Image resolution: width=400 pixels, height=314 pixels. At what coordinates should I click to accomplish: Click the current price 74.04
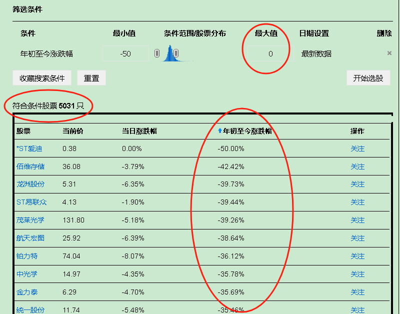(71, 256)
